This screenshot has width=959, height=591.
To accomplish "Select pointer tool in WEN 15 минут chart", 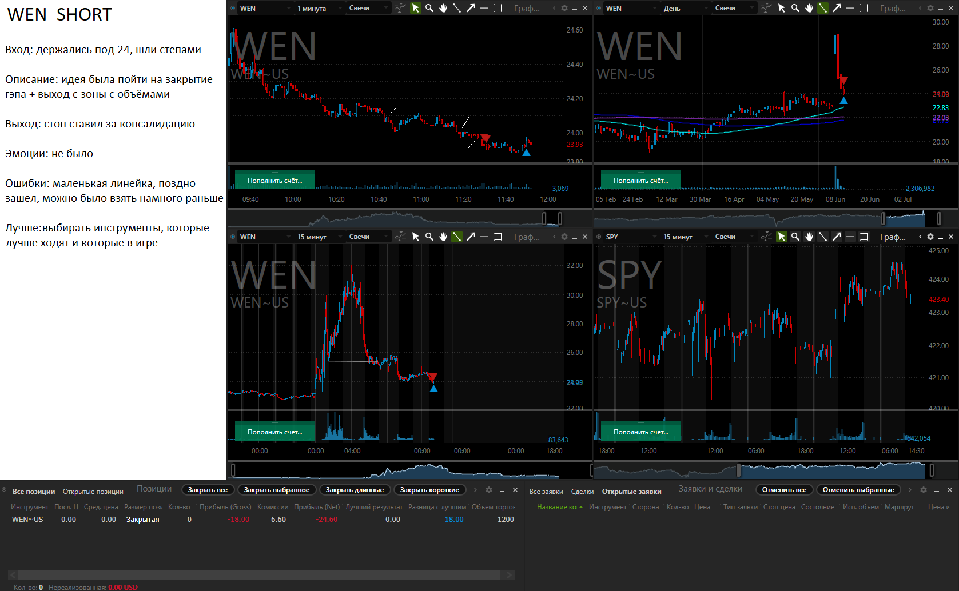I will click(416, 237).
